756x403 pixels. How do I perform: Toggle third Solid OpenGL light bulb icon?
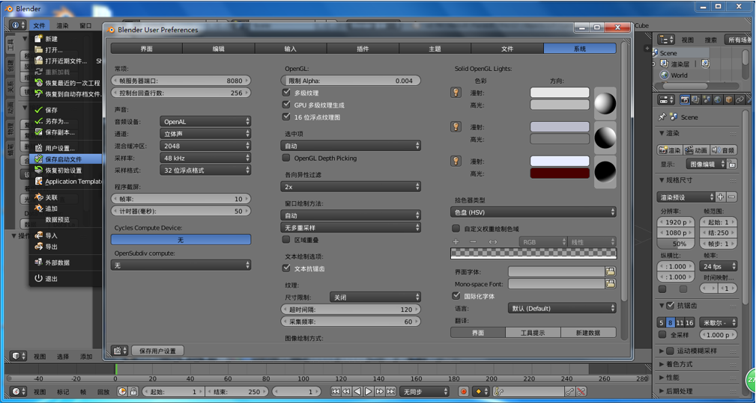click(456, 161)
